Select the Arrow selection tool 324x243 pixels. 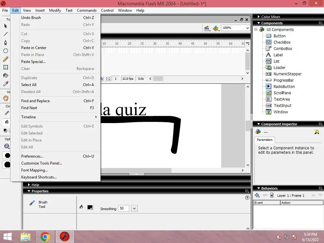click(6, 26)
